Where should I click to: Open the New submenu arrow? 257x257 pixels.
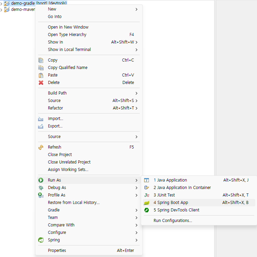[136, 9]
